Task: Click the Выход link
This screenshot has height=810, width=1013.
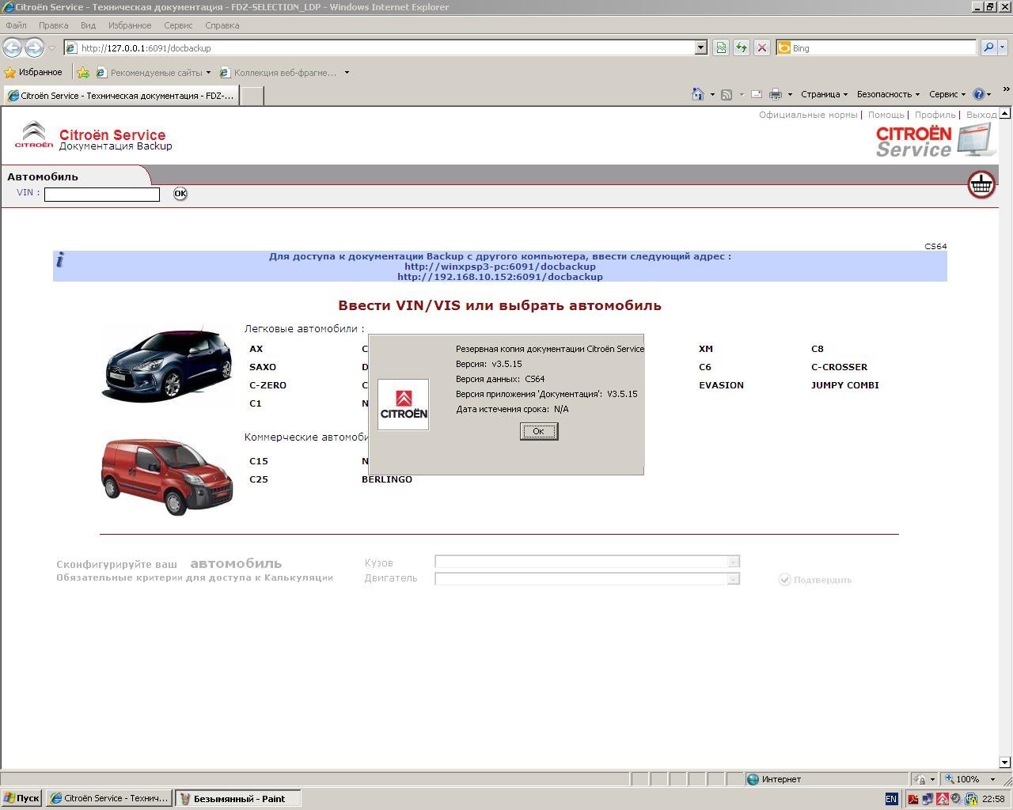Action: coord(981,115)
